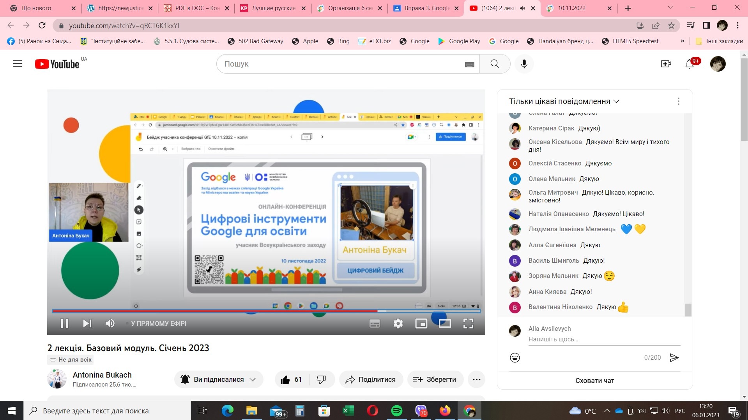Enter fullscreen video mode
The width and height of the screenshot is (748, 420).
468,323
